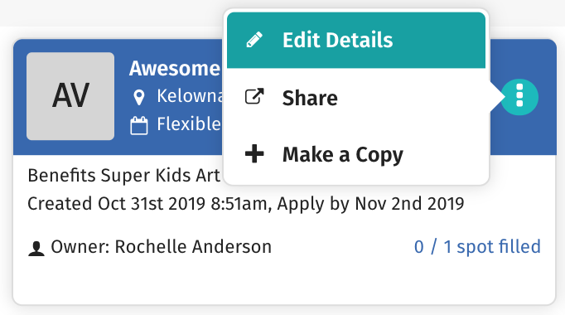Choose Edit Details from the menu
This screenshot has height=315, width=565.
click(356, 40)
